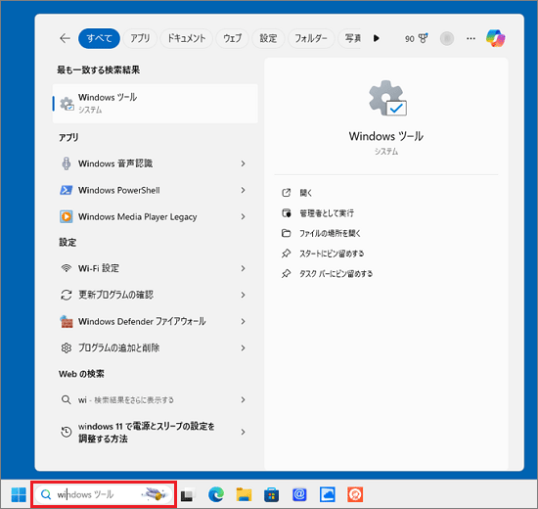Expand the windows 11 電源とスリープ suggestion chevron
538x509 pixels.
(243, 432)
